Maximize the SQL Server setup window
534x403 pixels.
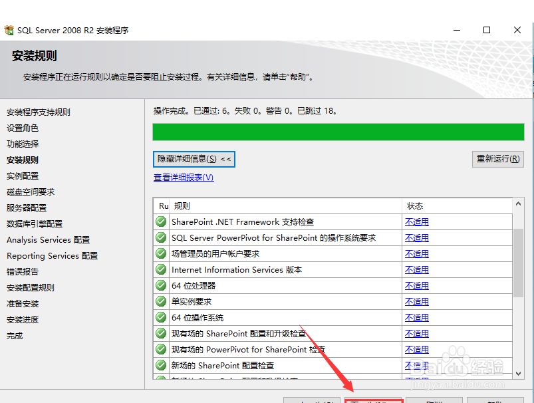(487, 30)
